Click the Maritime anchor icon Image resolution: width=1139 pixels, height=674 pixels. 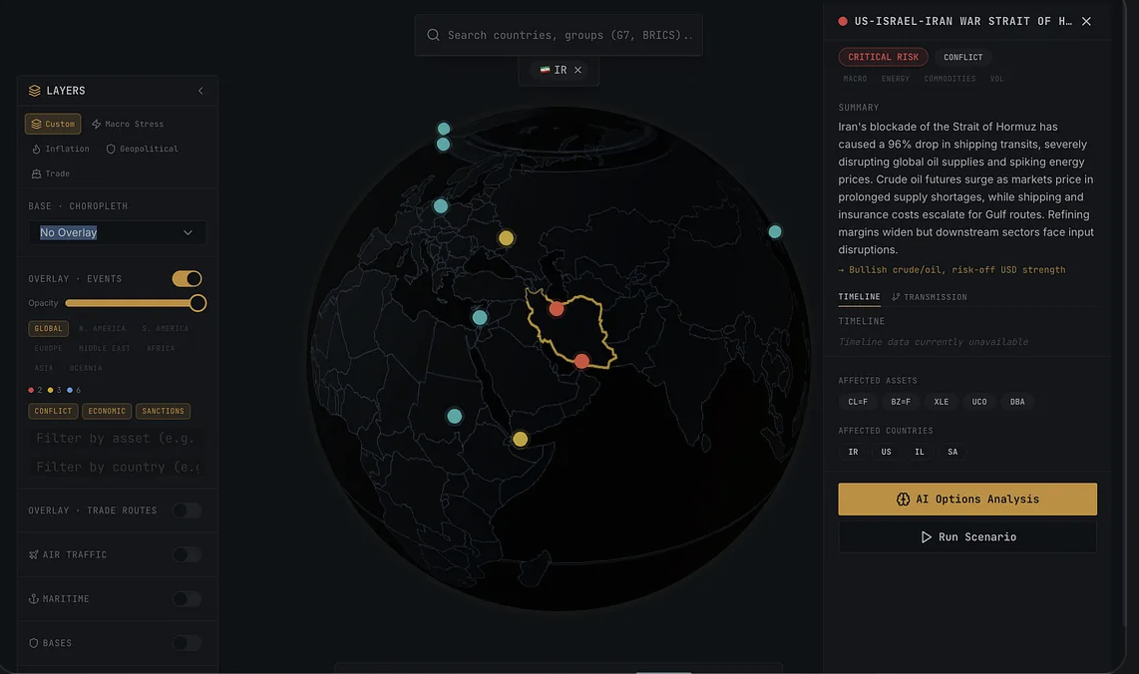click(x=34, y=599)
